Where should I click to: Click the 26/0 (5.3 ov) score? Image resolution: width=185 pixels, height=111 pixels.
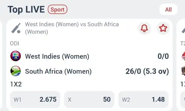point(147,71)
